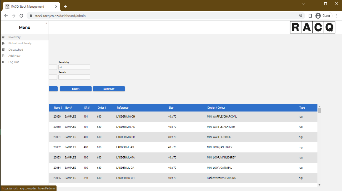Screen dimensions: 342x191
Task: Open the browser zoom magnifier icon
Action: 301,16
